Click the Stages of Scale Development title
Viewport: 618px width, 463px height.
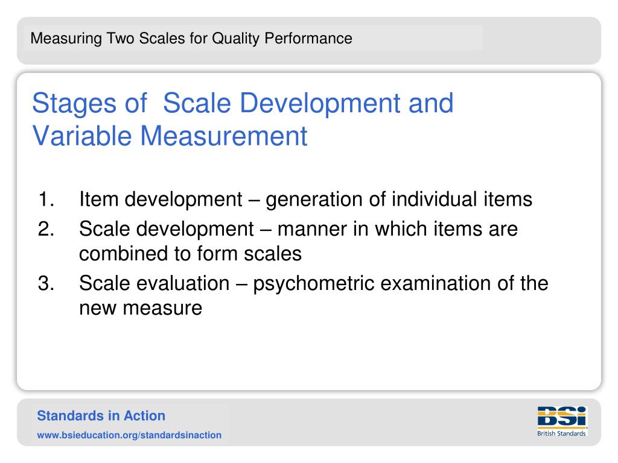coord(243,103)
